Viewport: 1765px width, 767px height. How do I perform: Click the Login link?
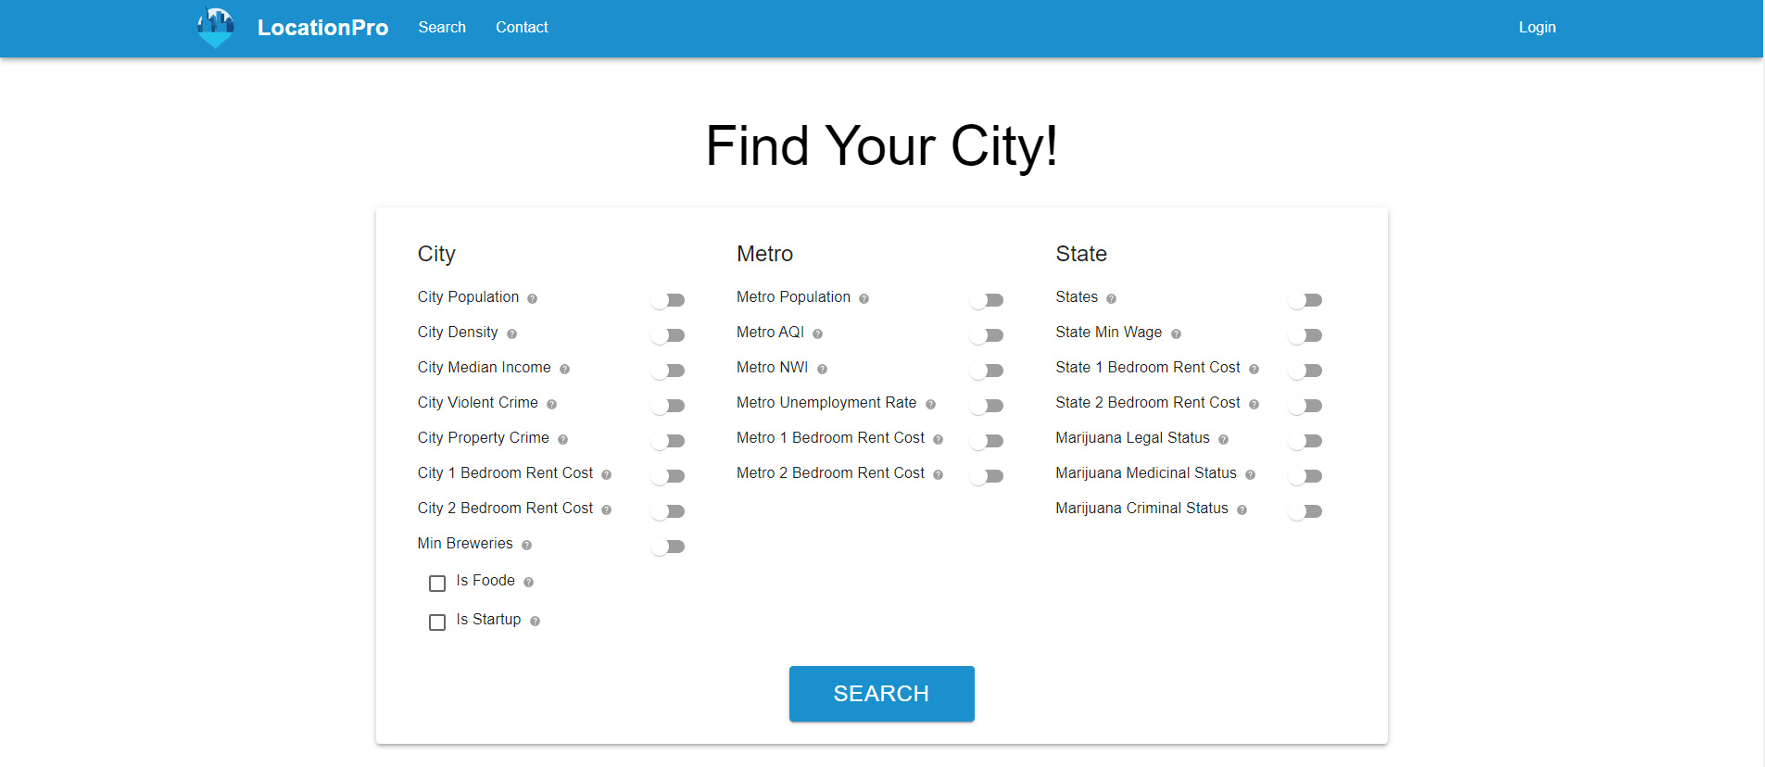pos(1537,28)
